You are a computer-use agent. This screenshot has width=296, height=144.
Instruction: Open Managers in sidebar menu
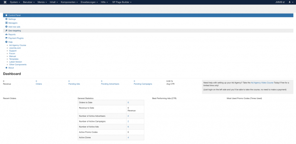13,23
